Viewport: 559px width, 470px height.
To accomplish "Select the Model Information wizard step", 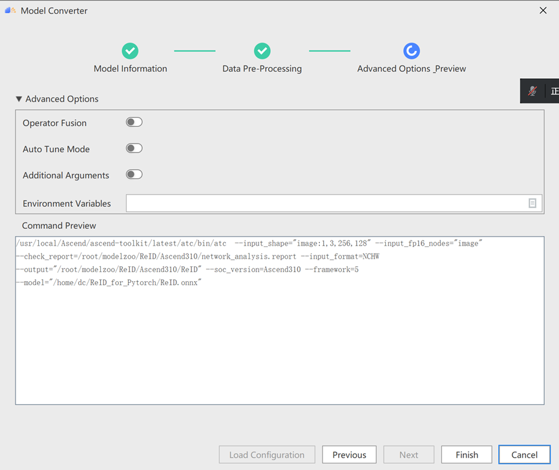I will point(130,68).
